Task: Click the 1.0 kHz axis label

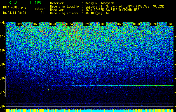Action: [x=3, y=50]
